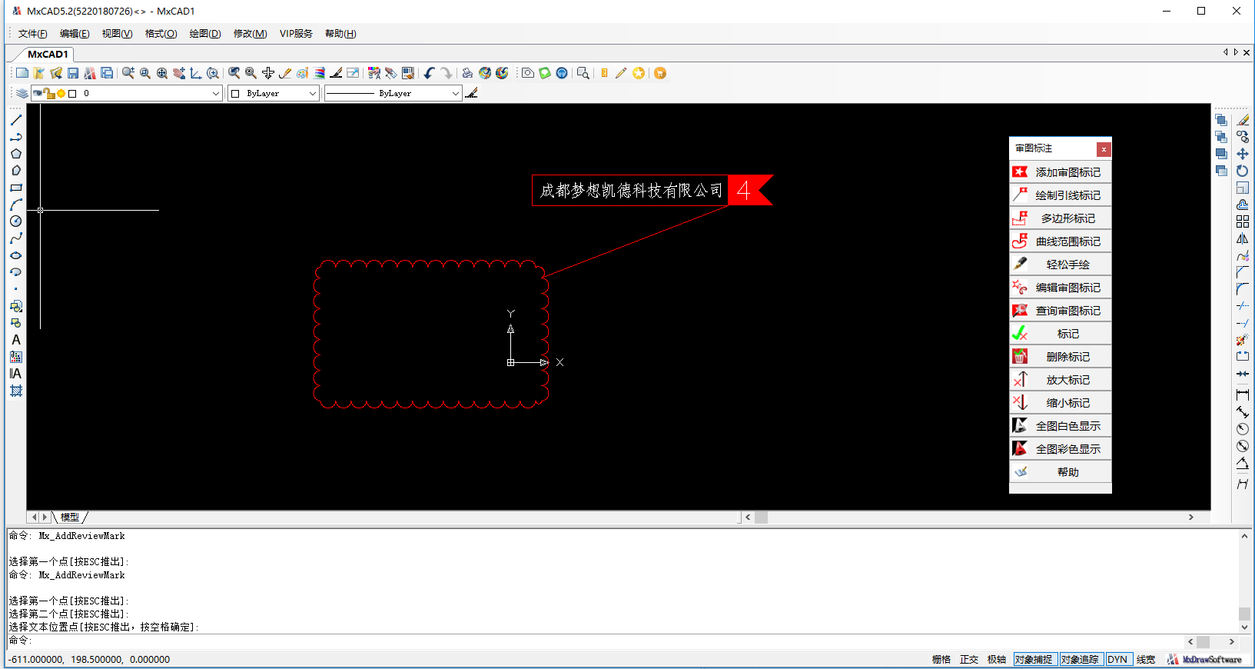This screenshot has height=669, width=1255.
Task: Create a new drawing file
Action: 22,73
